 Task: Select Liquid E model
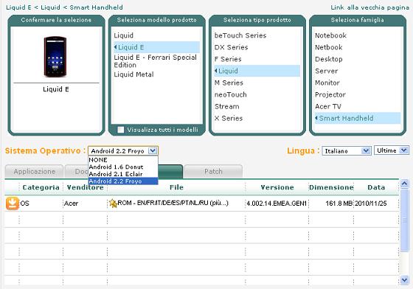[156, 47]
